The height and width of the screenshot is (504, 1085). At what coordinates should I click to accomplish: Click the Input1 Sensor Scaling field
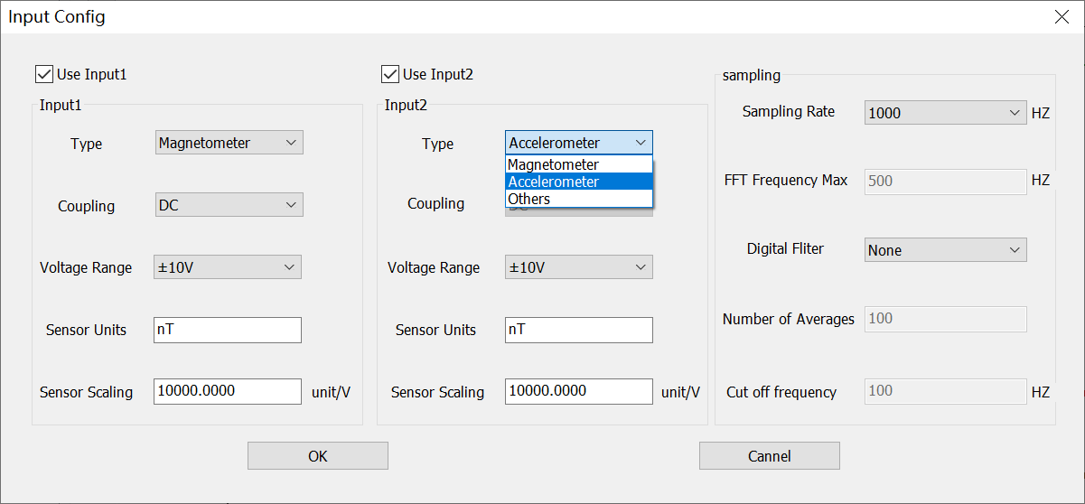click(x=228, y=391)
